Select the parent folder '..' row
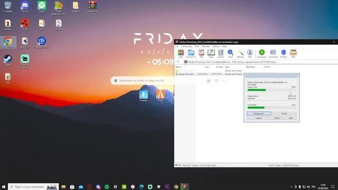338x190 pixels. coord(209,71)
